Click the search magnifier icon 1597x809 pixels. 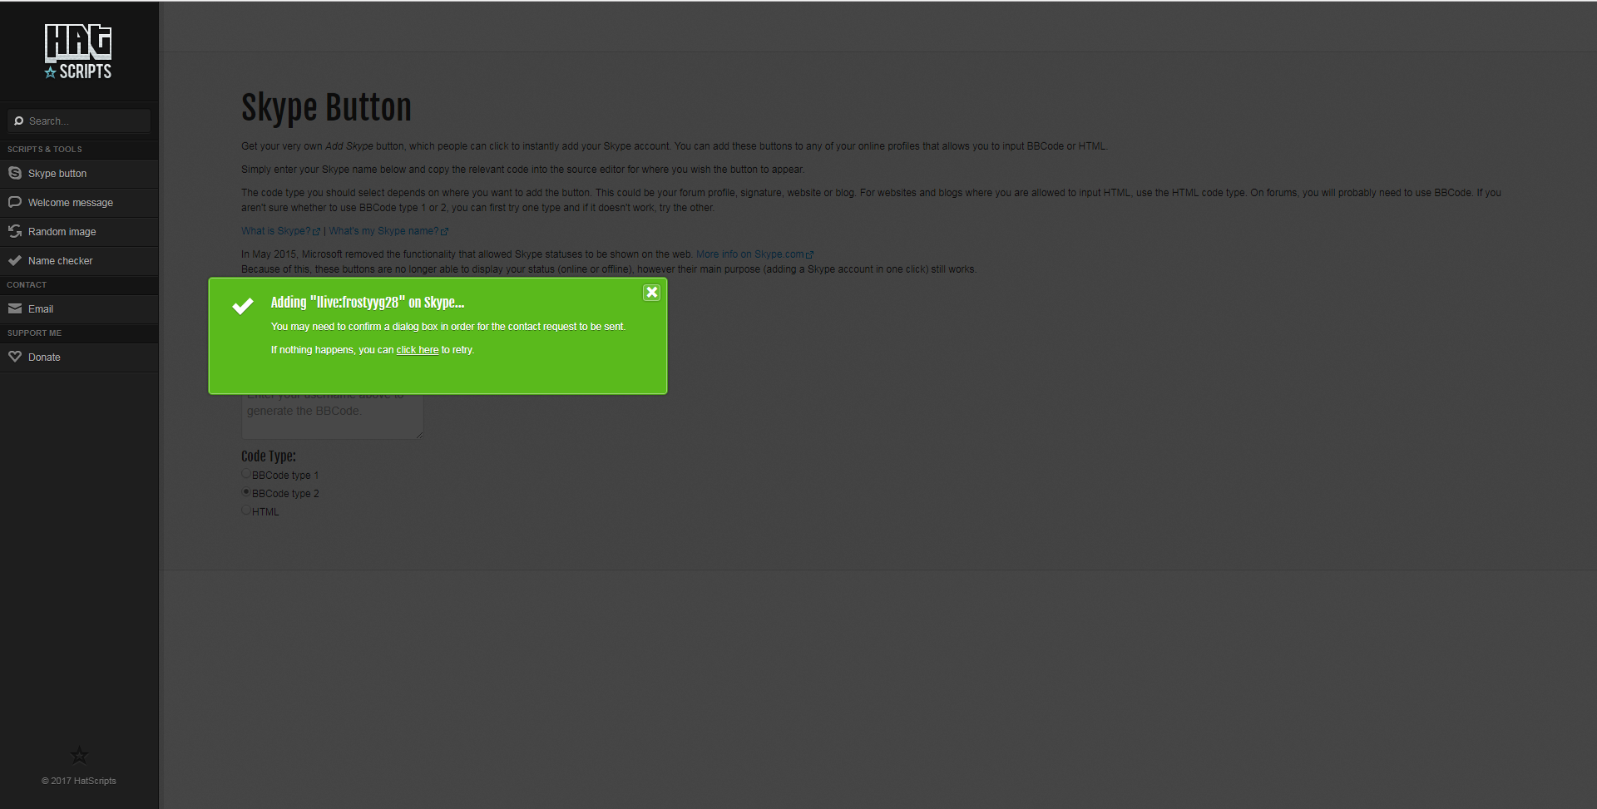[18, 121]
